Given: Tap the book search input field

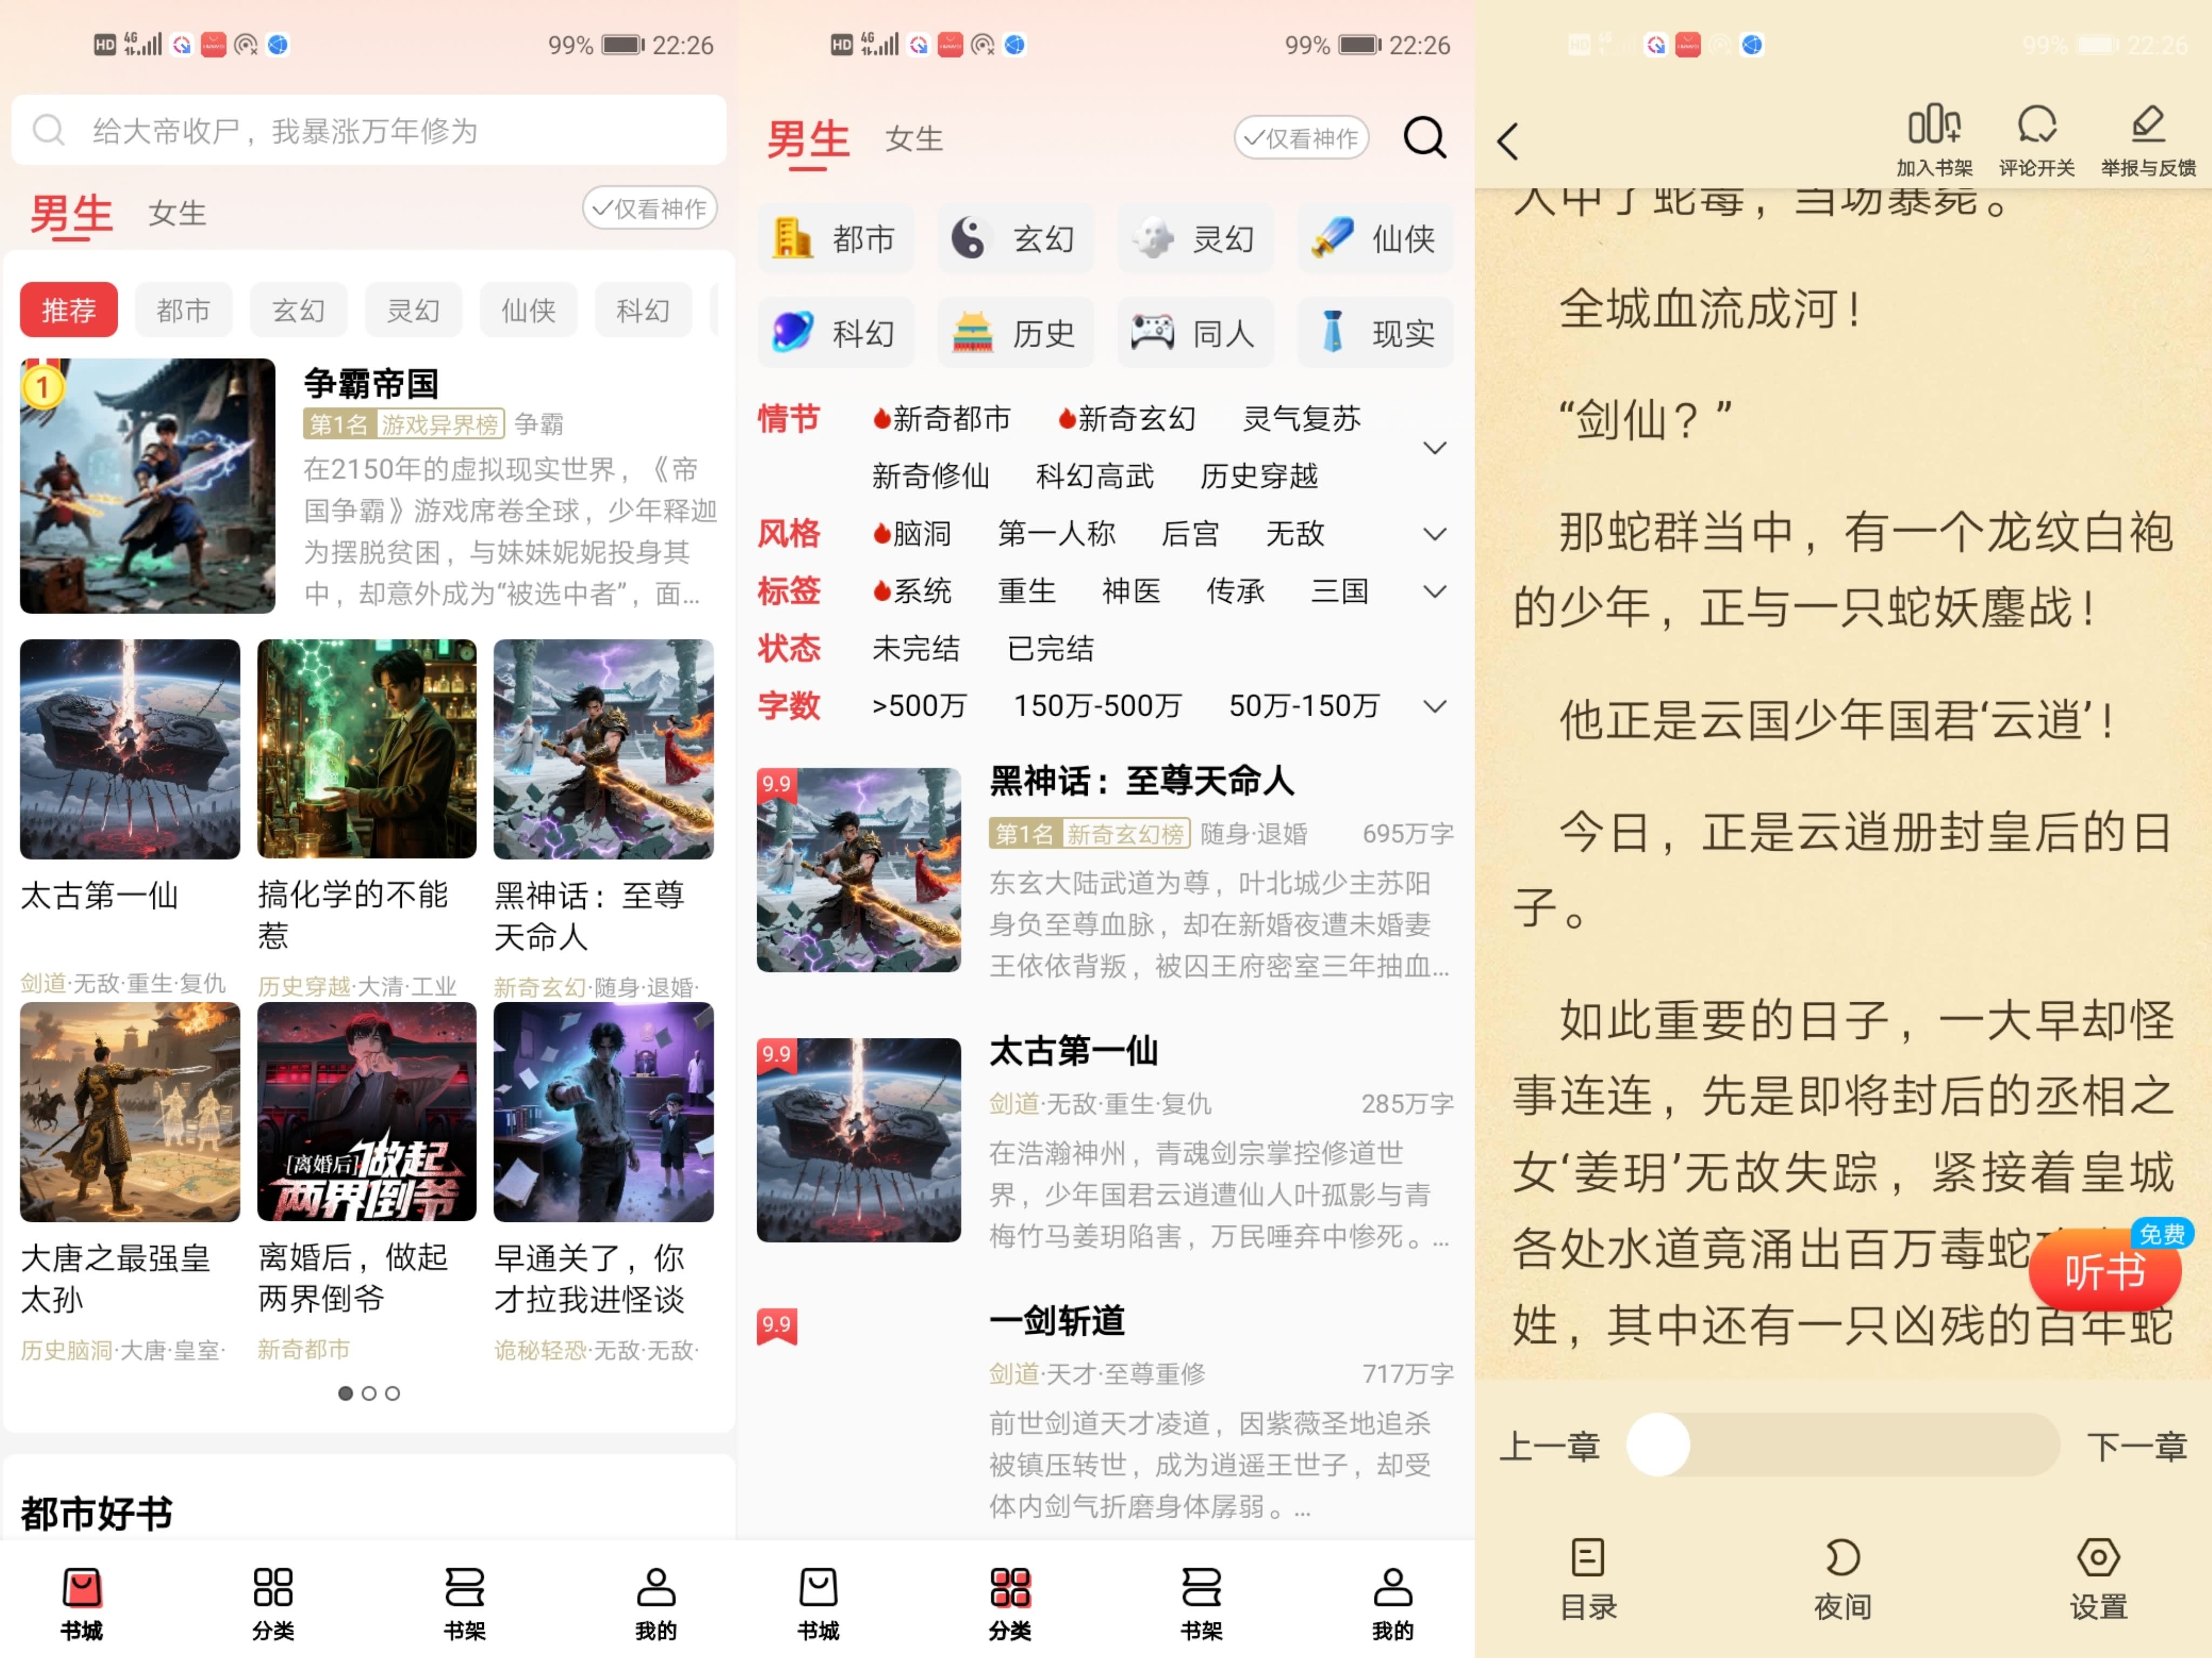Looking at the screenshot, I should click(368, 130).
